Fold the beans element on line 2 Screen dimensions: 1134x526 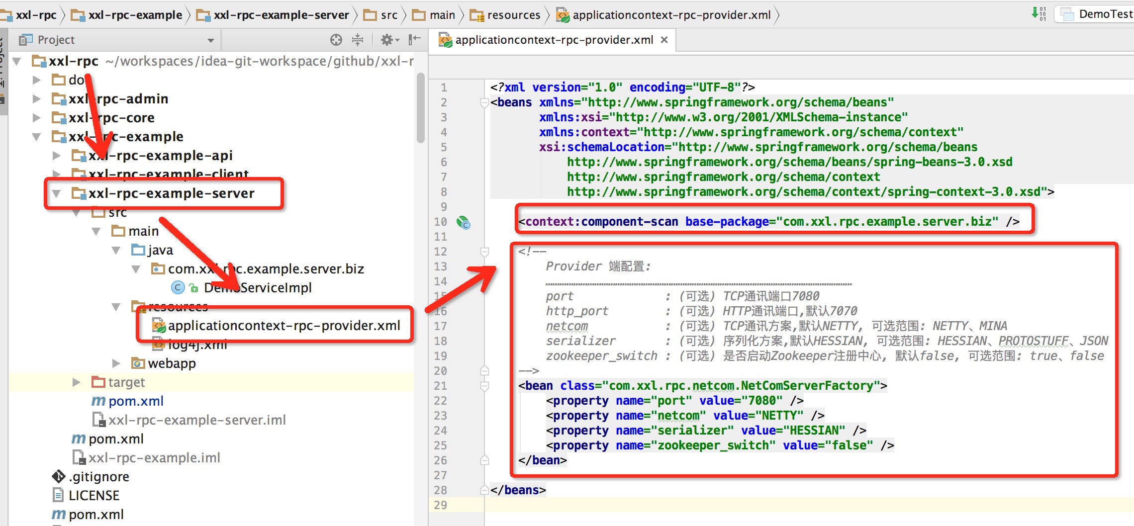click(x=484, y=103)
